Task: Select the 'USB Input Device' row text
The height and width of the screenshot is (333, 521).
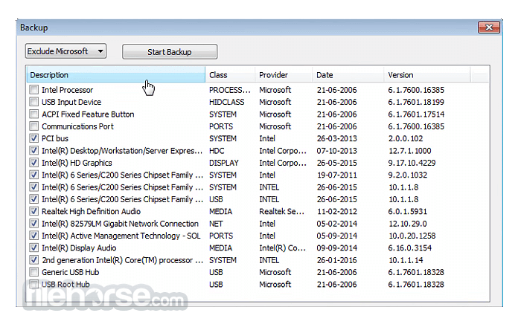Action: pos(71,102)
